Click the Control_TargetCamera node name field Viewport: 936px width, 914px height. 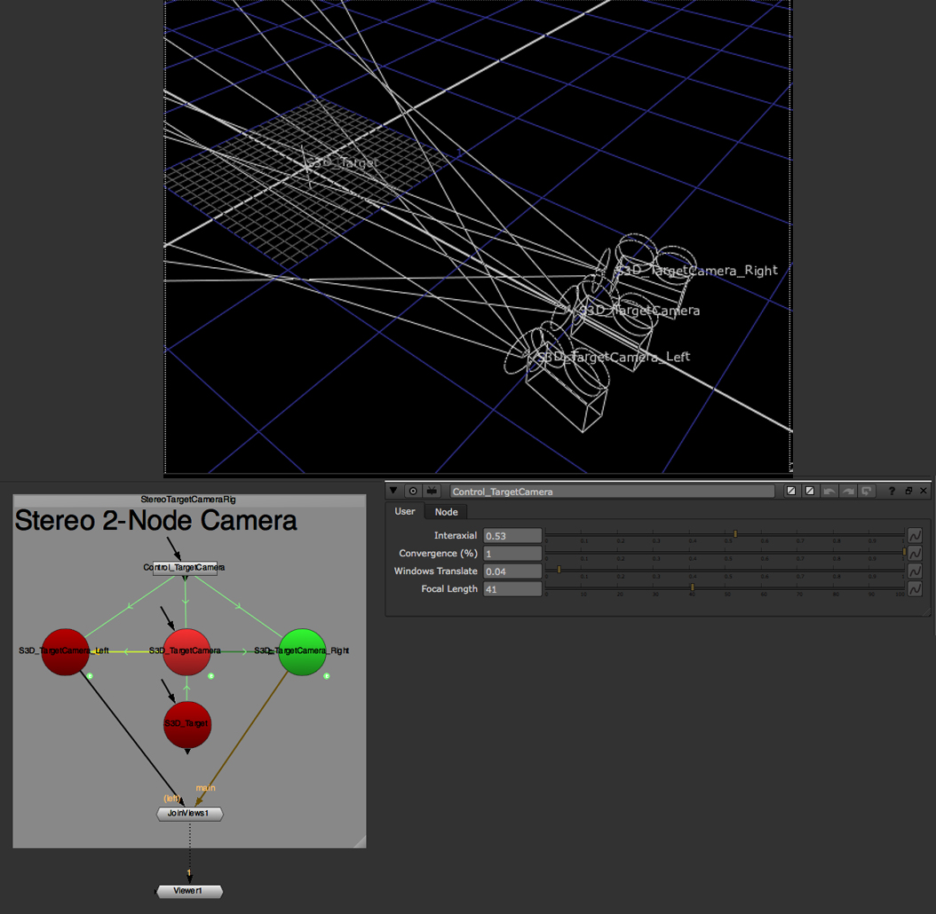click(x=612, y=492)
